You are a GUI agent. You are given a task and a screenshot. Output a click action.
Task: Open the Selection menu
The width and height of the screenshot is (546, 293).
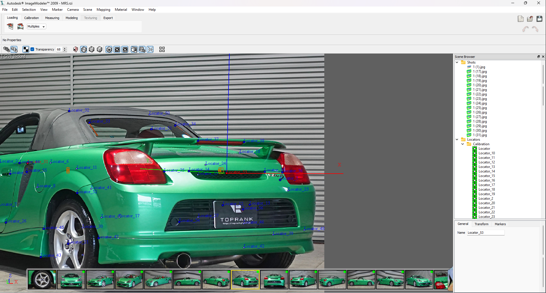[29, 10]
